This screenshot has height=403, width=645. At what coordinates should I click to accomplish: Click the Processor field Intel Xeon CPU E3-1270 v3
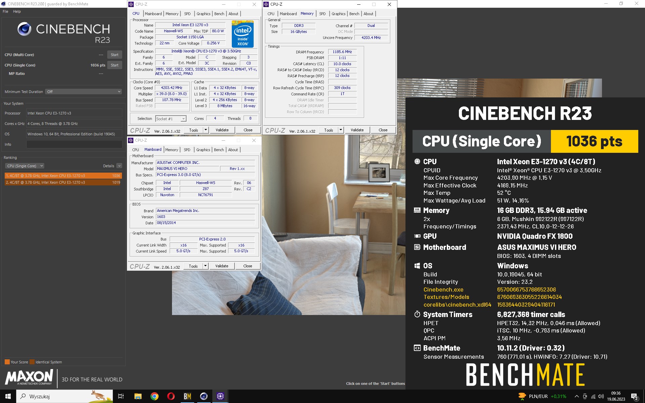(x=74, y=113)
